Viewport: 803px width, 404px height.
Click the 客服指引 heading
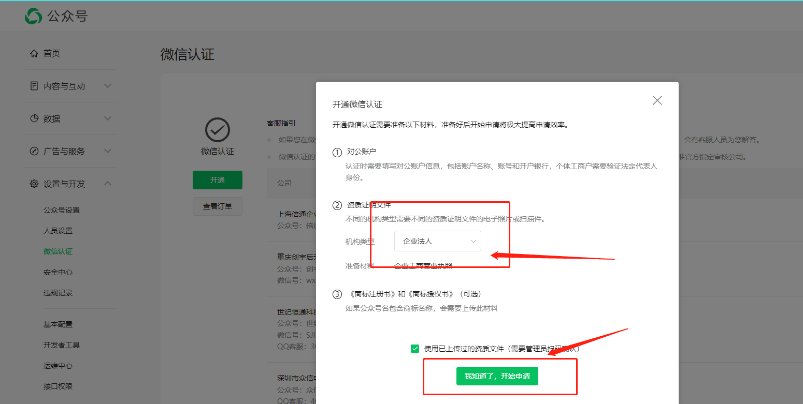[281, 124]
